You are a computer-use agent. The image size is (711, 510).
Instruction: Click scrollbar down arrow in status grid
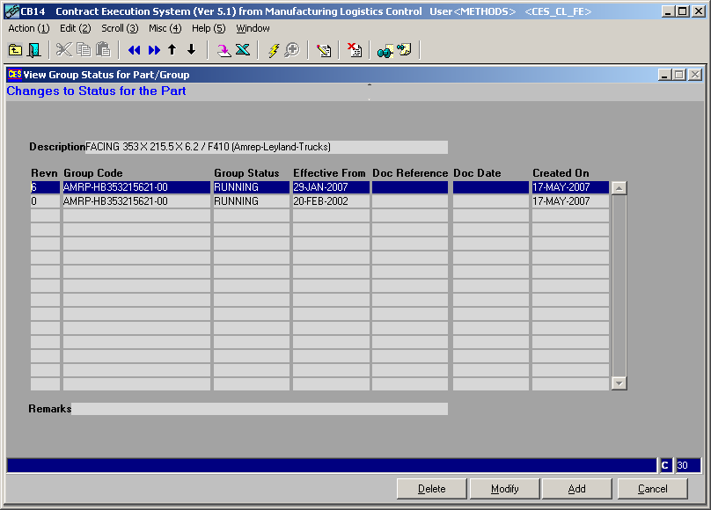(619, 382)
